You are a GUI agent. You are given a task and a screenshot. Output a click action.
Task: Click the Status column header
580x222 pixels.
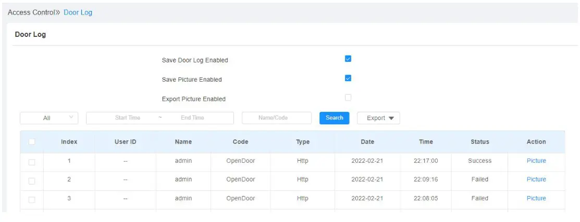coord(479,141)
